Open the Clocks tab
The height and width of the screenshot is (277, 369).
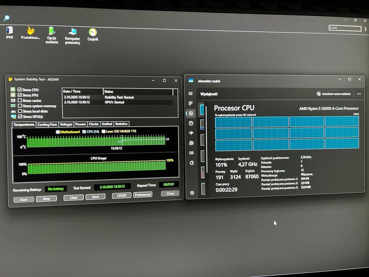click(94, 124)
